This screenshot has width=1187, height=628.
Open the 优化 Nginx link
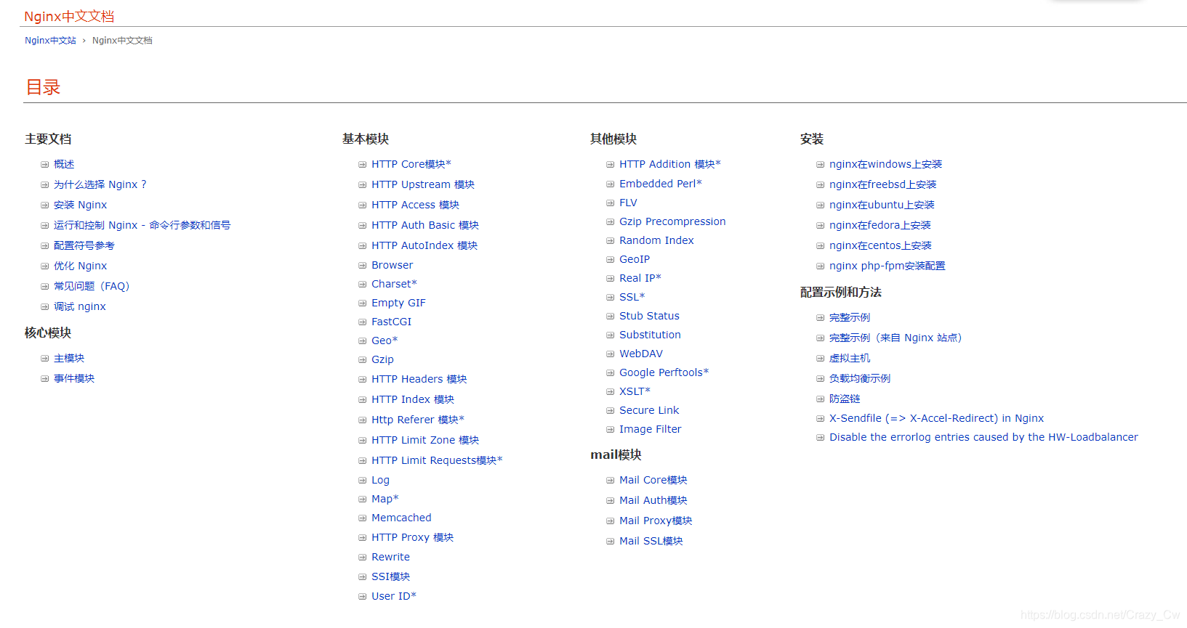pyautogui.click(x=80, y=266)
